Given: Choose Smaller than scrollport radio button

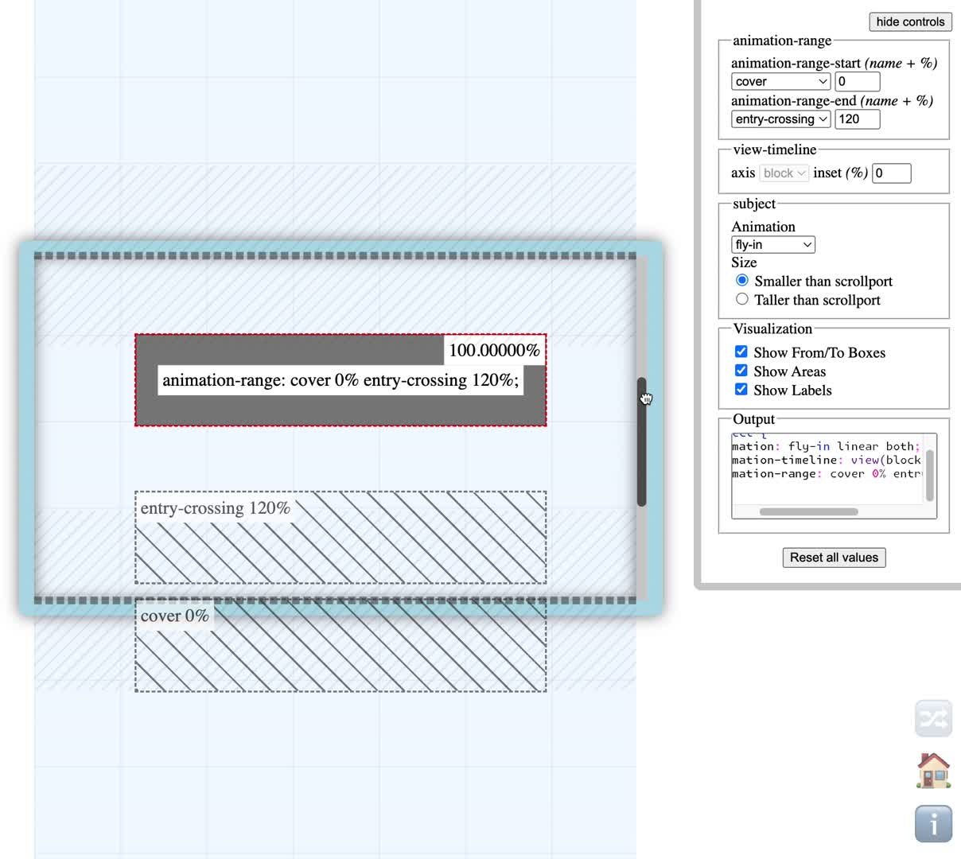Looking at the screenshot, I should pos(742,280).
